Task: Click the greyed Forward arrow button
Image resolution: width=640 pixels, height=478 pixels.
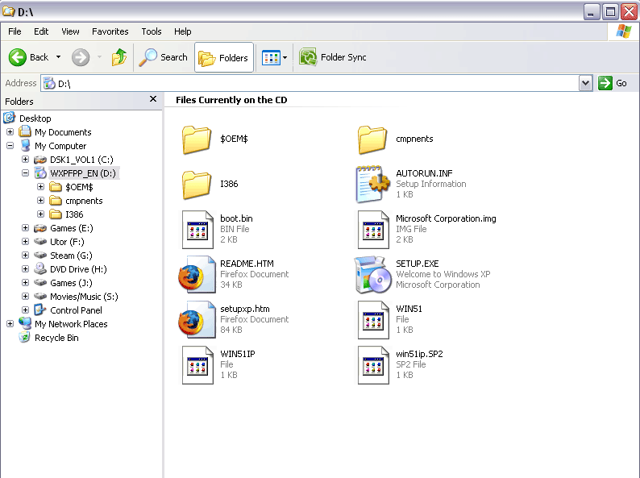Action: (81, 57)
